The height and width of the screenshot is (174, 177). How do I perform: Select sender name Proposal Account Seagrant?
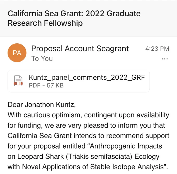(80, 49)
